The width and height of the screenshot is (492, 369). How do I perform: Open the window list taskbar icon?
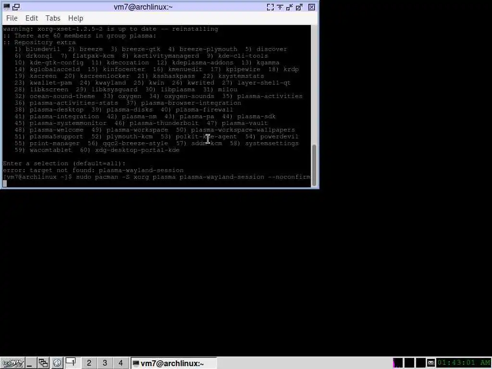(x=43, y=363)
